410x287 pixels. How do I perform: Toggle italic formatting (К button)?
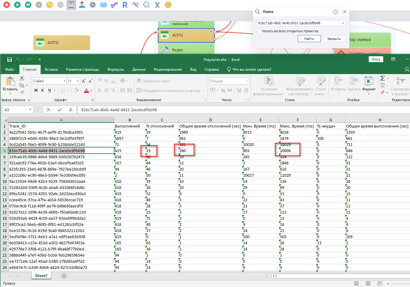(x=42, y=90)
